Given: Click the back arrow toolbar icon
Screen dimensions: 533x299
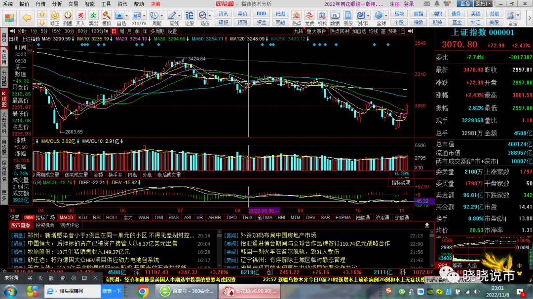Looking at the screenshot, I should point(27,17).
